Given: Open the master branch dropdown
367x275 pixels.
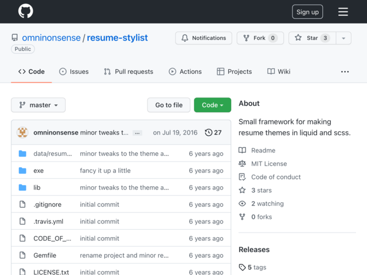Looking at the screenshot, I should (38, 105).
